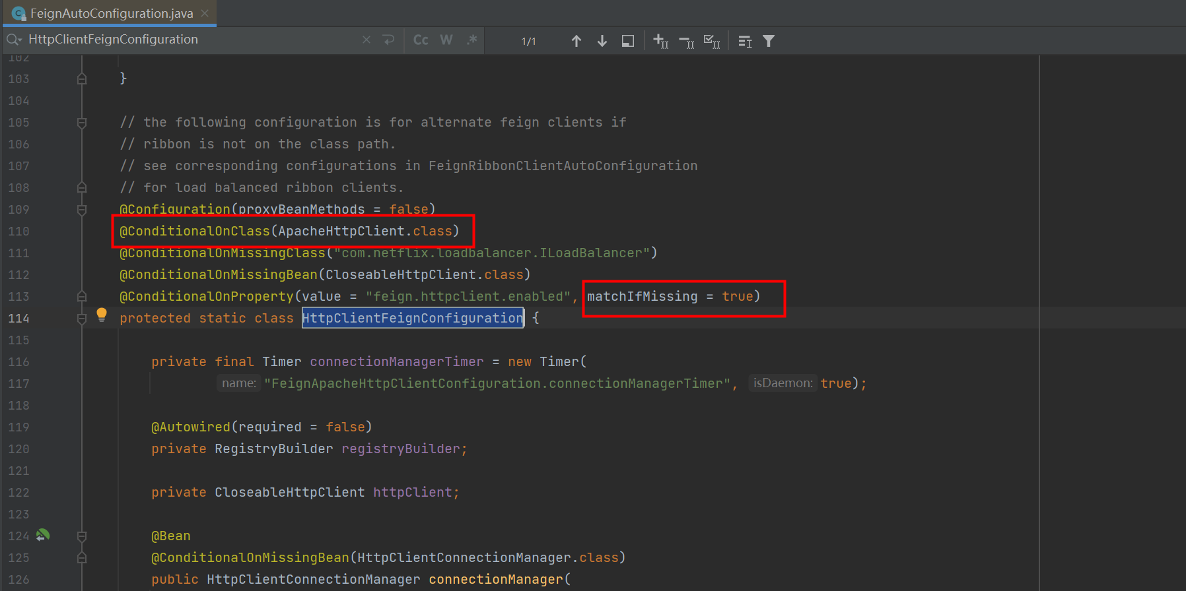
Task: Click @Autowired annotation on line 119
Action: (191, 427)
